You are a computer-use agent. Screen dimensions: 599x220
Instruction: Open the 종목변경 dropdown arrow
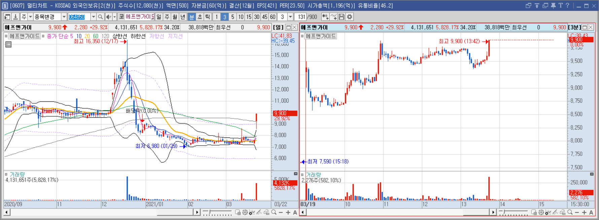(x=64, y=17)
